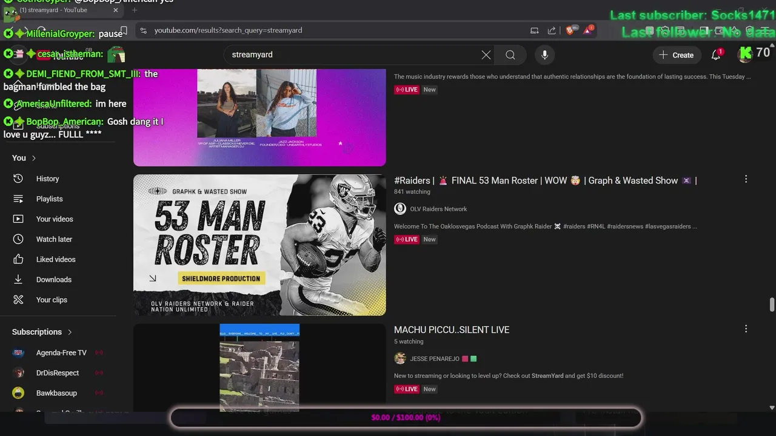Open MACHU PICCU..SILENT LIVE video title
The width and height of the screenshot is (776, 436).
(x=452, y=330)
